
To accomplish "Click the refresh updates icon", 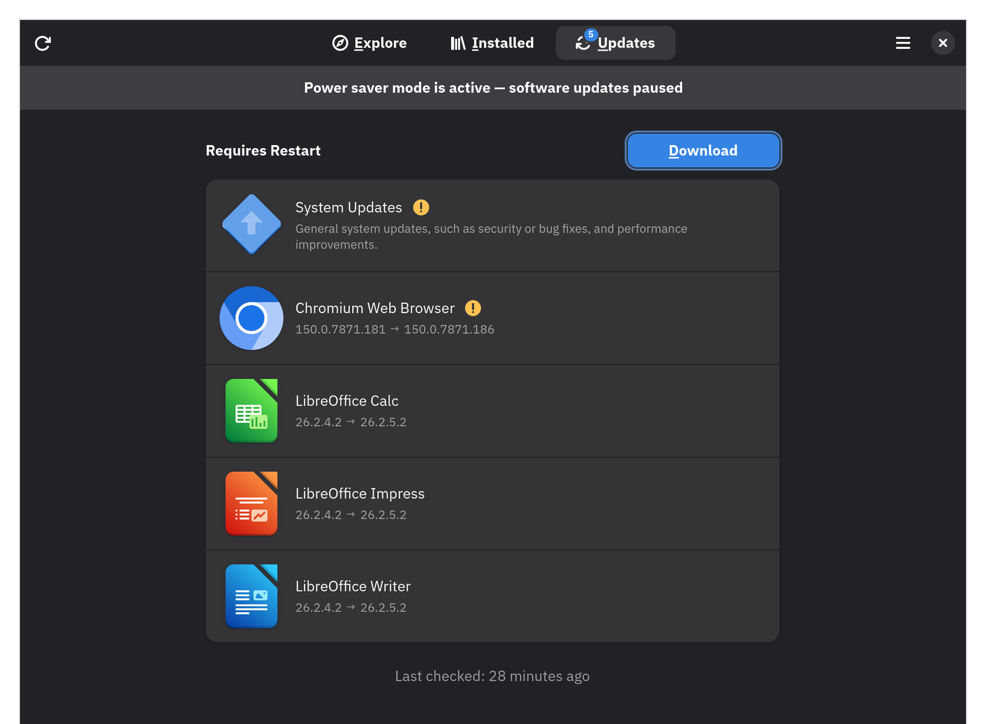I will pos(43,43).
